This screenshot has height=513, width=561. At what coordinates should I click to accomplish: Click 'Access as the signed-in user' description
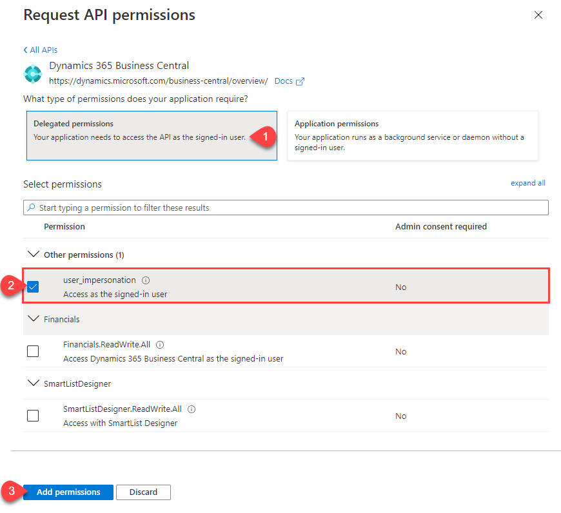coord(115,295)
